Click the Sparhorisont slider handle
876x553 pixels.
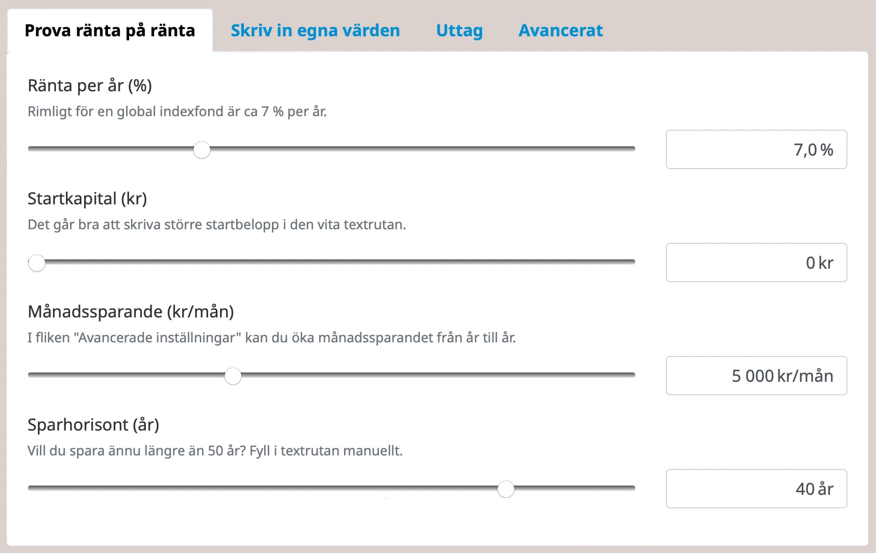pyautogui.click(x=506, y=489)
